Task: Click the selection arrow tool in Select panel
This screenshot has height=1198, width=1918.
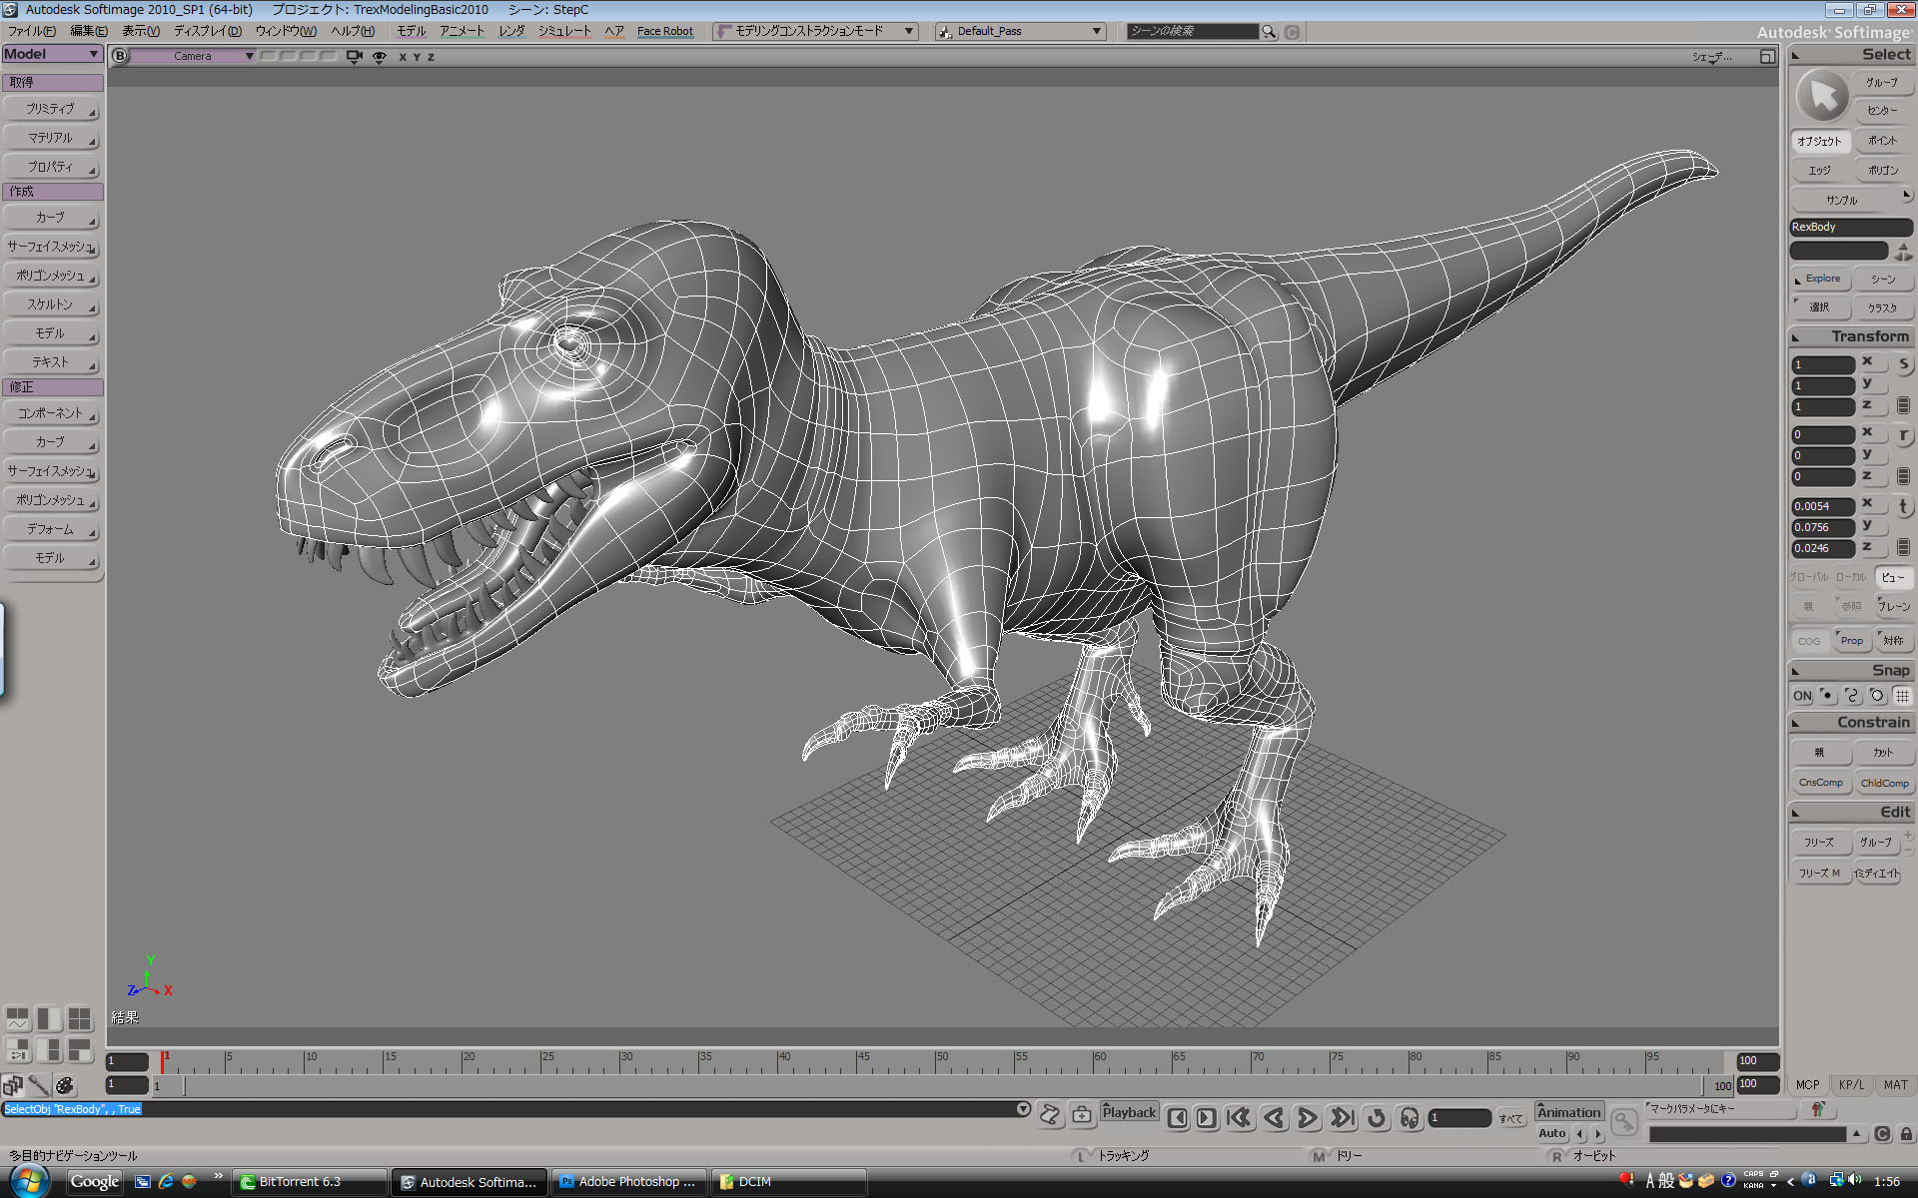Action: (1821, 97)
